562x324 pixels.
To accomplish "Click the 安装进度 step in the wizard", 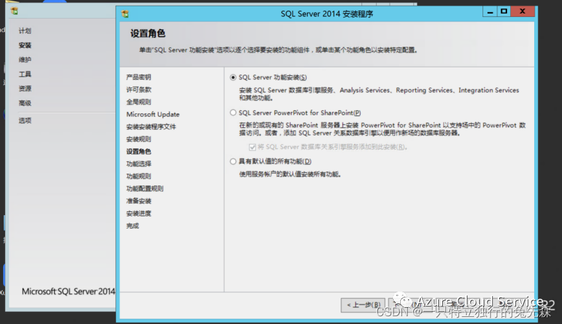I will point(139,213).
